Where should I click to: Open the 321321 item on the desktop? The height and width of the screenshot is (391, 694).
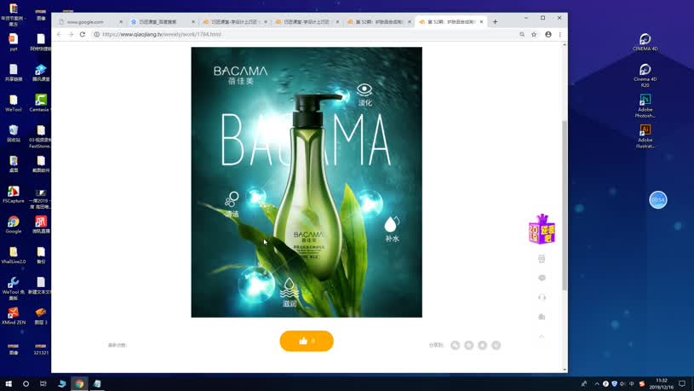(x=40, y=349)
